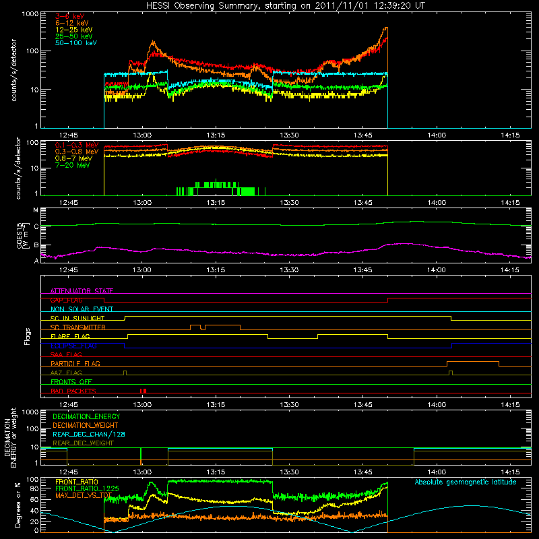Select the M class tick on GOES panel
The height and width of the screenshot is (539, 539).
click(36, 210)
